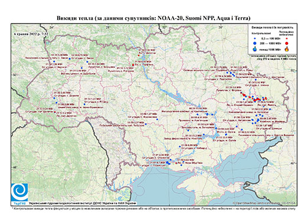The width and height of the screenshot is (307, 217).
Task: Click the red marker near Delyatyn forest
Action: point(55,112)
